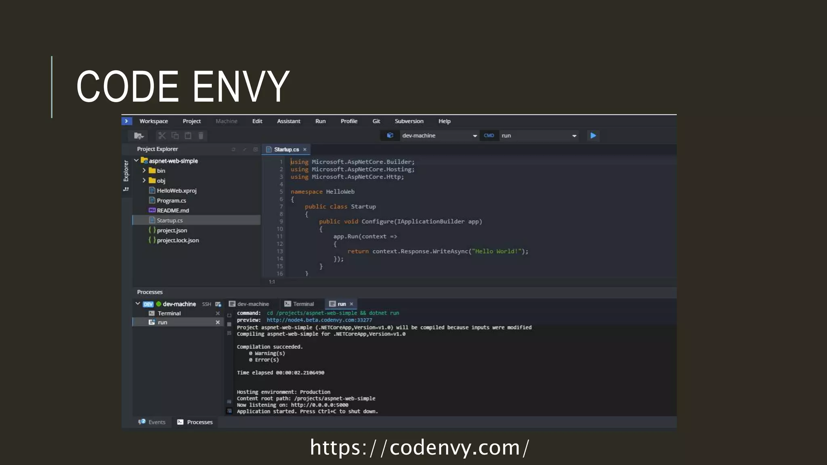Open the Processes bottom tab
Screen dimensions: 827x465
(x=195, y=422)
